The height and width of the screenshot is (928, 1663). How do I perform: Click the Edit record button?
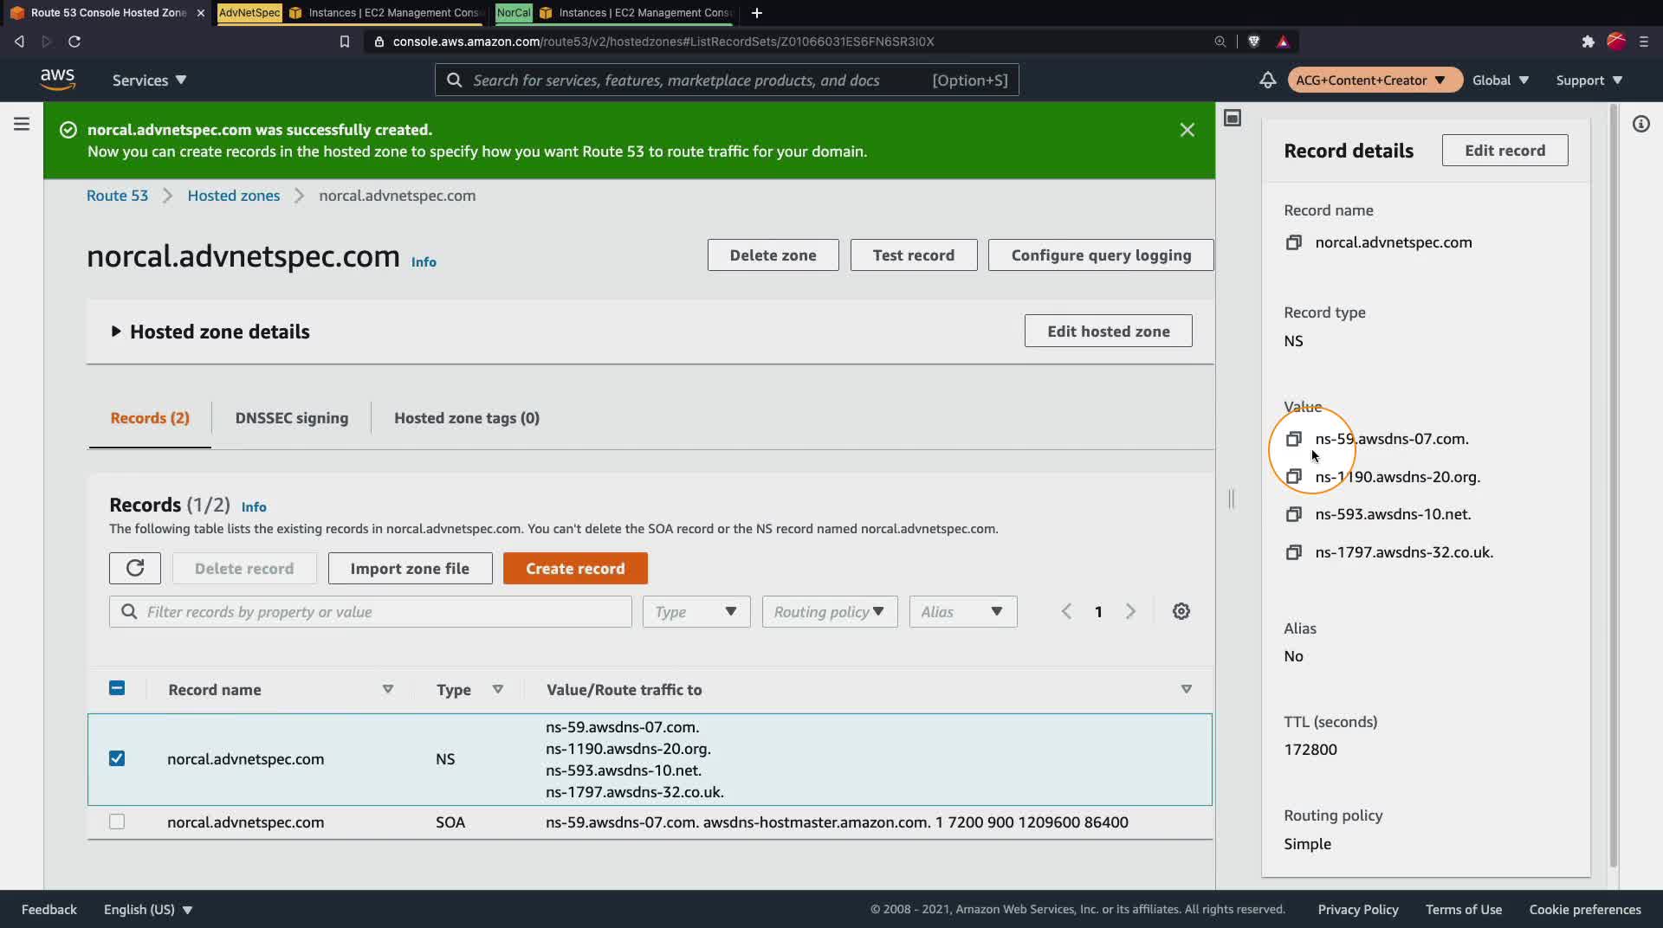[1504, 151]
